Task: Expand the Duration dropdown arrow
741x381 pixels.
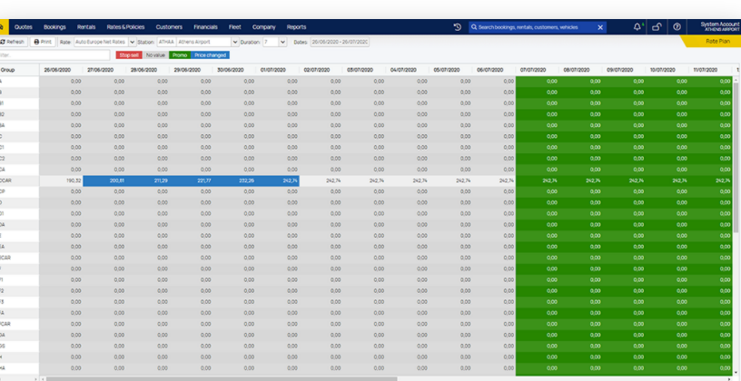Action: (282, 42)
